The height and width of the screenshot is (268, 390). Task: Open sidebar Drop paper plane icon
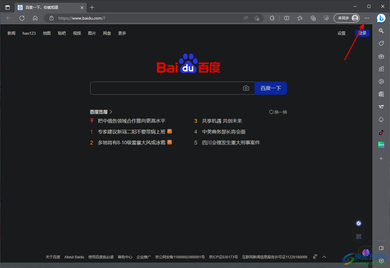click(381, 107)
